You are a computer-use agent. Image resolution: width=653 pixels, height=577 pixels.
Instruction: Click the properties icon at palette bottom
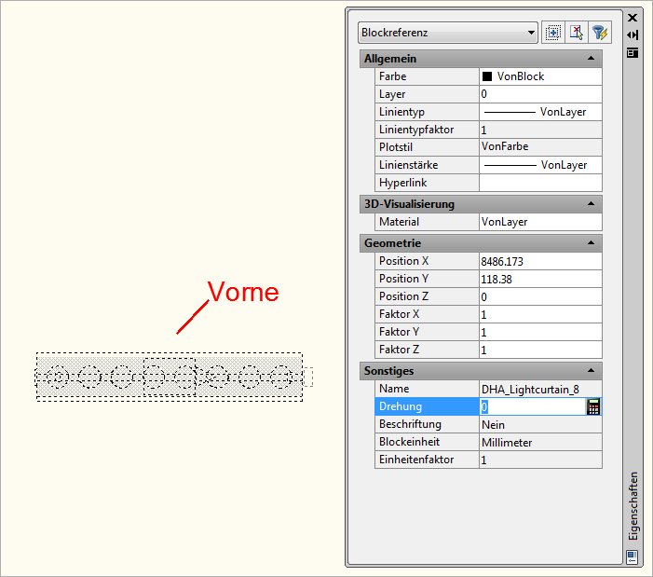point(633,556)
